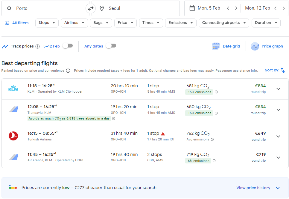Advance departure date to next day
Viewport: 289px width, 199px height.
click(x=236, y=8)
